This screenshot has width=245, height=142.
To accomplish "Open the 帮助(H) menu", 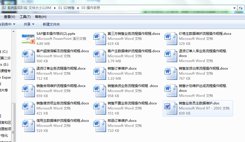I will (x=41, y=17).
